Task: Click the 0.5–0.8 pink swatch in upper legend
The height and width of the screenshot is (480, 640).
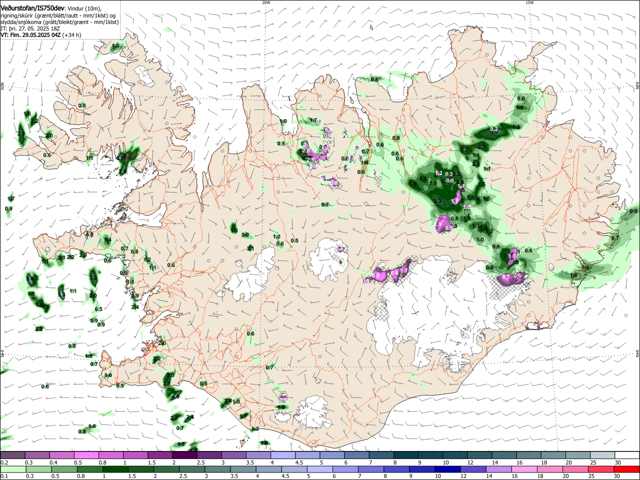Action: (86, 455)
